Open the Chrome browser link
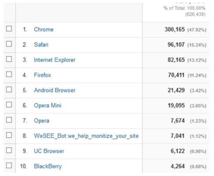 [x=44, y=30]
